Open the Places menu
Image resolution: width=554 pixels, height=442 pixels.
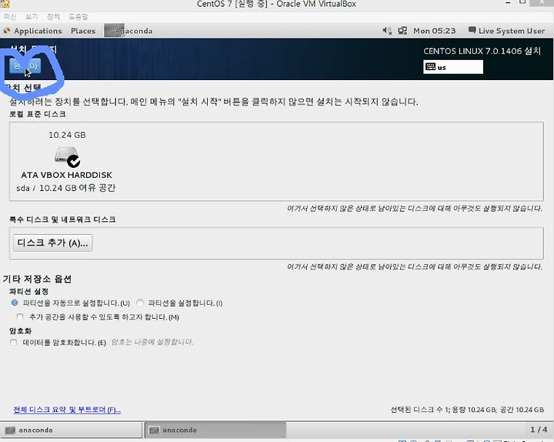pyautogui.click(x=83, y=31)
